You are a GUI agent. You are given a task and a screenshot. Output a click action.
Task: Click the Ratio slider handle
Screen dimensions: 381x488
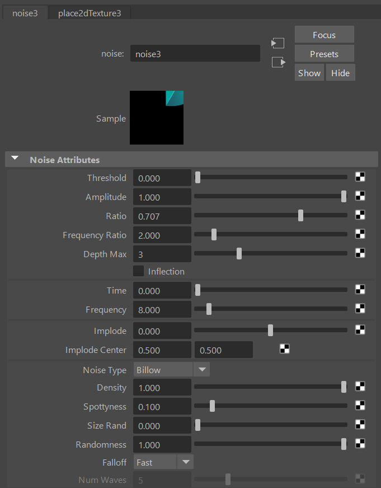[301, 216]
